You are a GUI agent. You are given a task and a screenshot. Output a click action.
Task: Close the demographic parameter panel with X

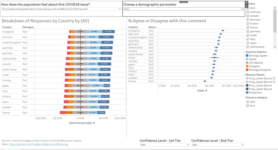247,2
